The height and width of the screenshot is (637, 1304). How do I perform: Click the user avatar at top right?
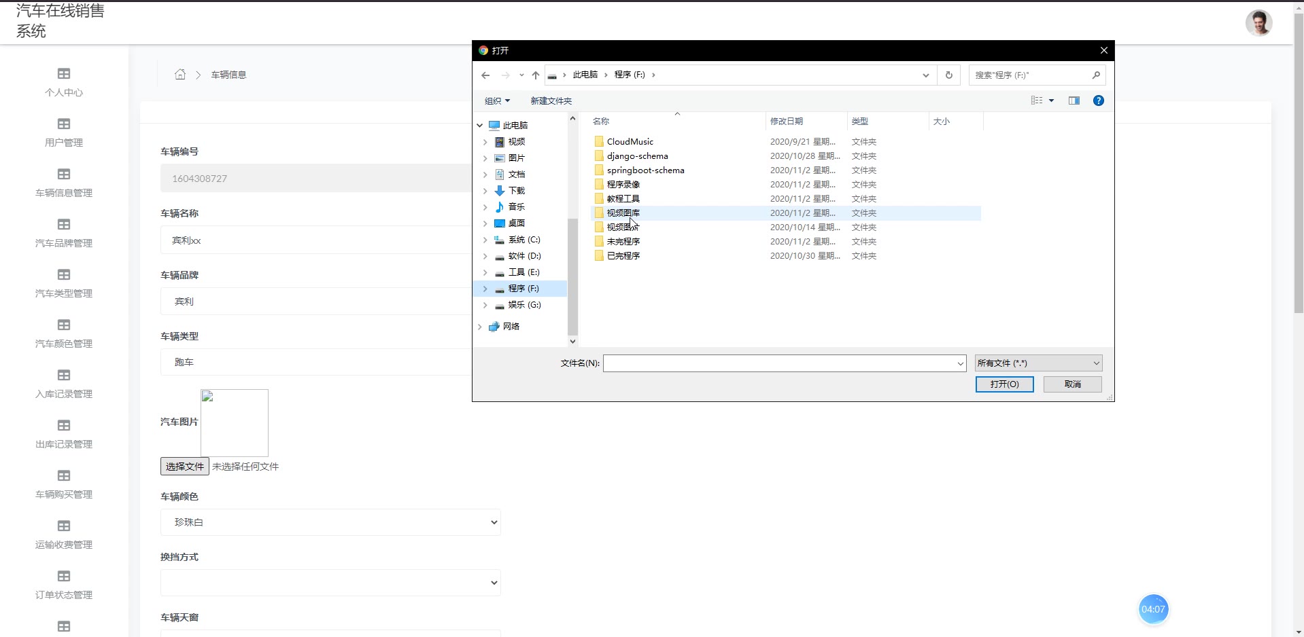(1258, 23)
